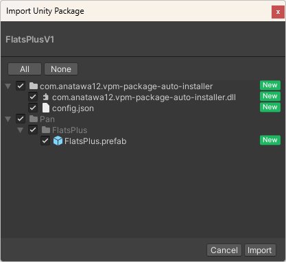Toggle the FlatsPlus folder checkbox

(33, 130)
